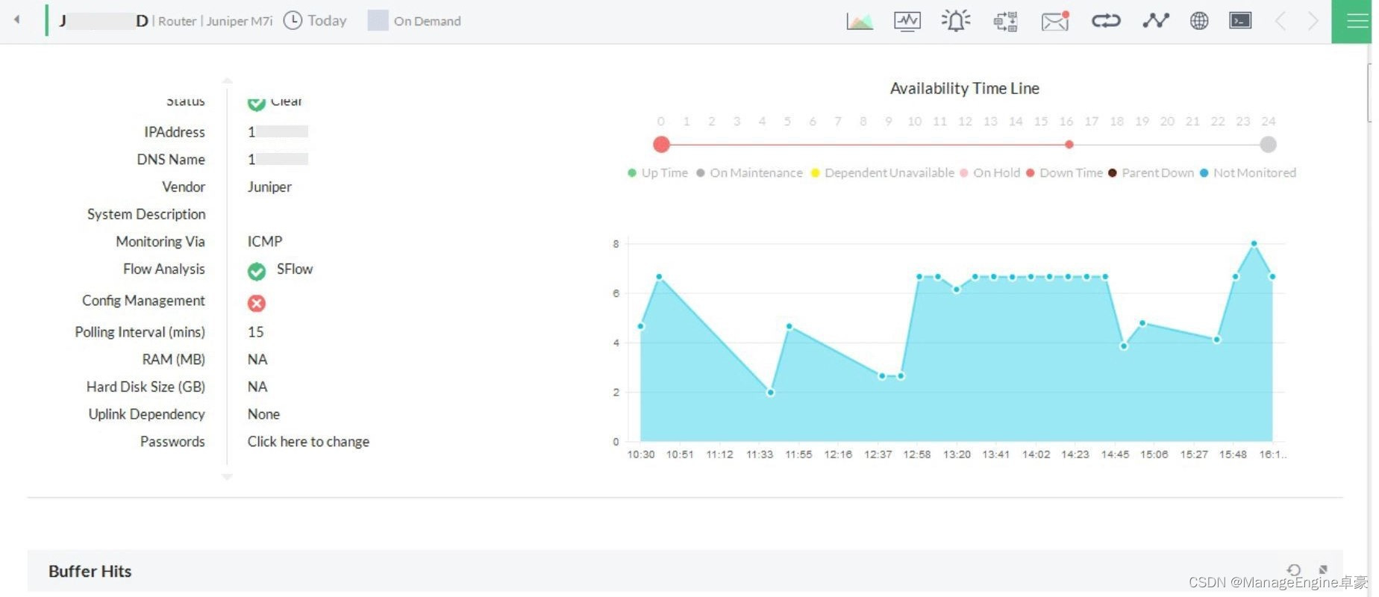Click the Hard Disk Size (GB) label
1379x597 pixels.
[146, 387]
